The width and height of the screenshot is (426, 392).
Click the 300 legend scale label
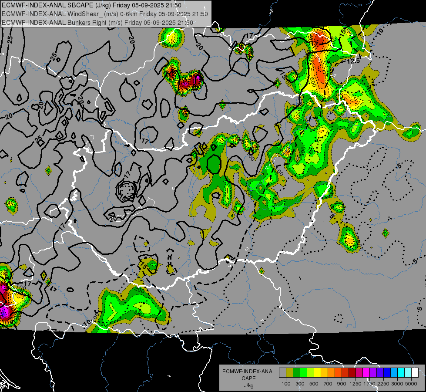300,384
